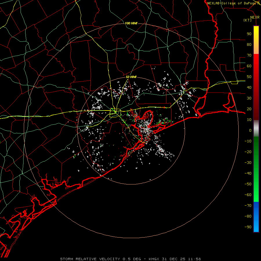
Task: Click the 100 NMI range ring label
Action: tap(131, 23)
